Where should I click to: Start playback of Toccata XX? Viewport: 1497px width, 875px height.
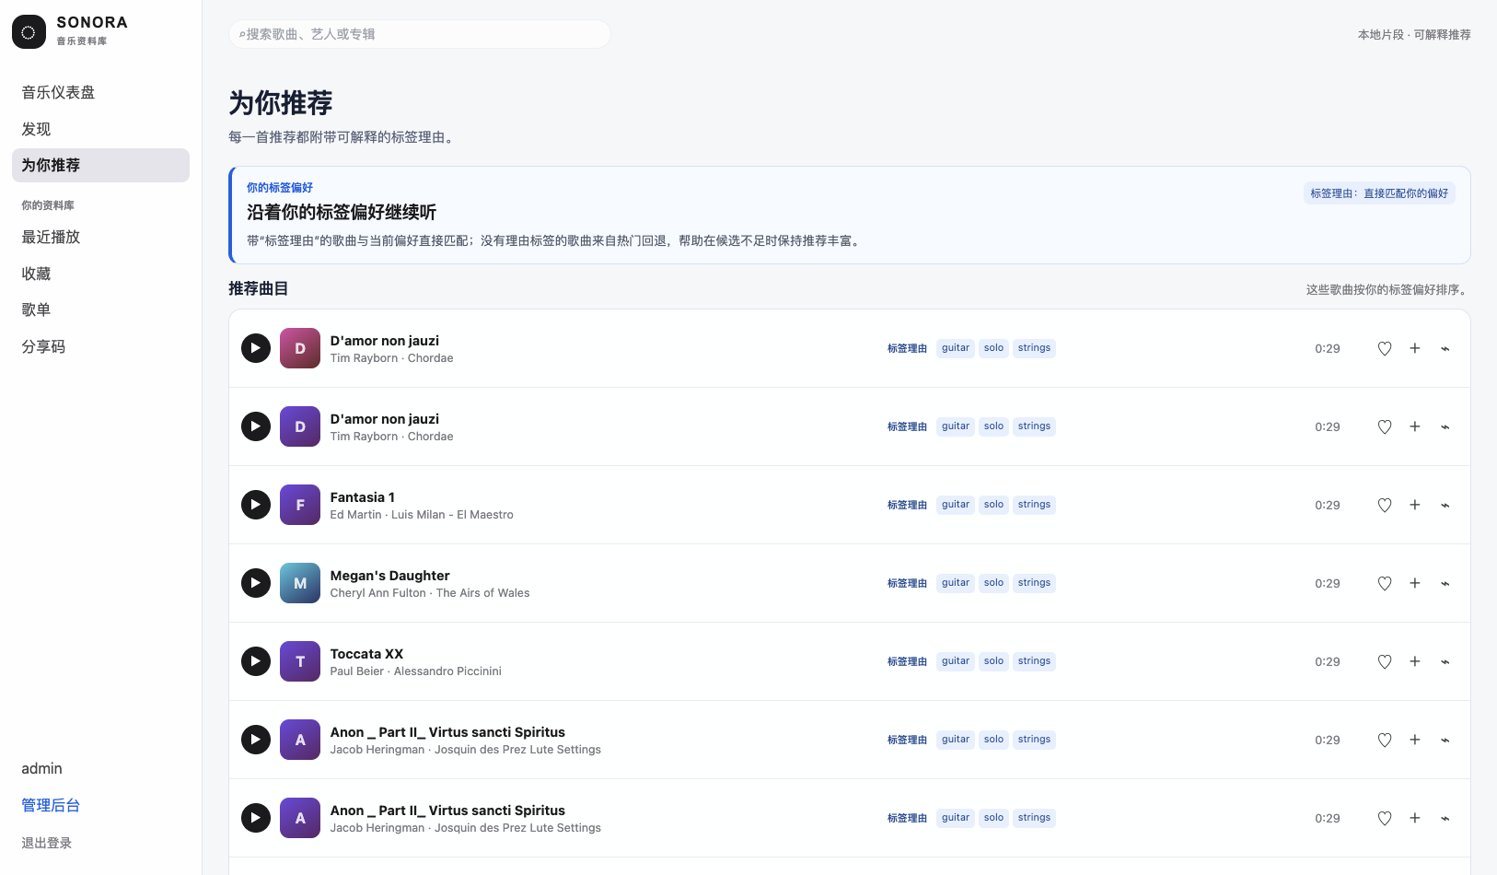256,661
